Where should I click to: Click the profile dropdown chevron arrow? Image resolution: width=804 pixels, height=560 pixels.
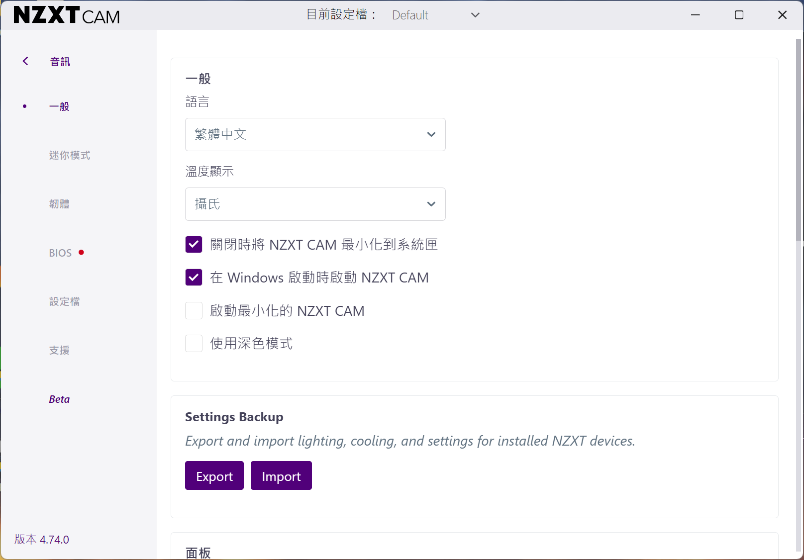click(475, 15)
